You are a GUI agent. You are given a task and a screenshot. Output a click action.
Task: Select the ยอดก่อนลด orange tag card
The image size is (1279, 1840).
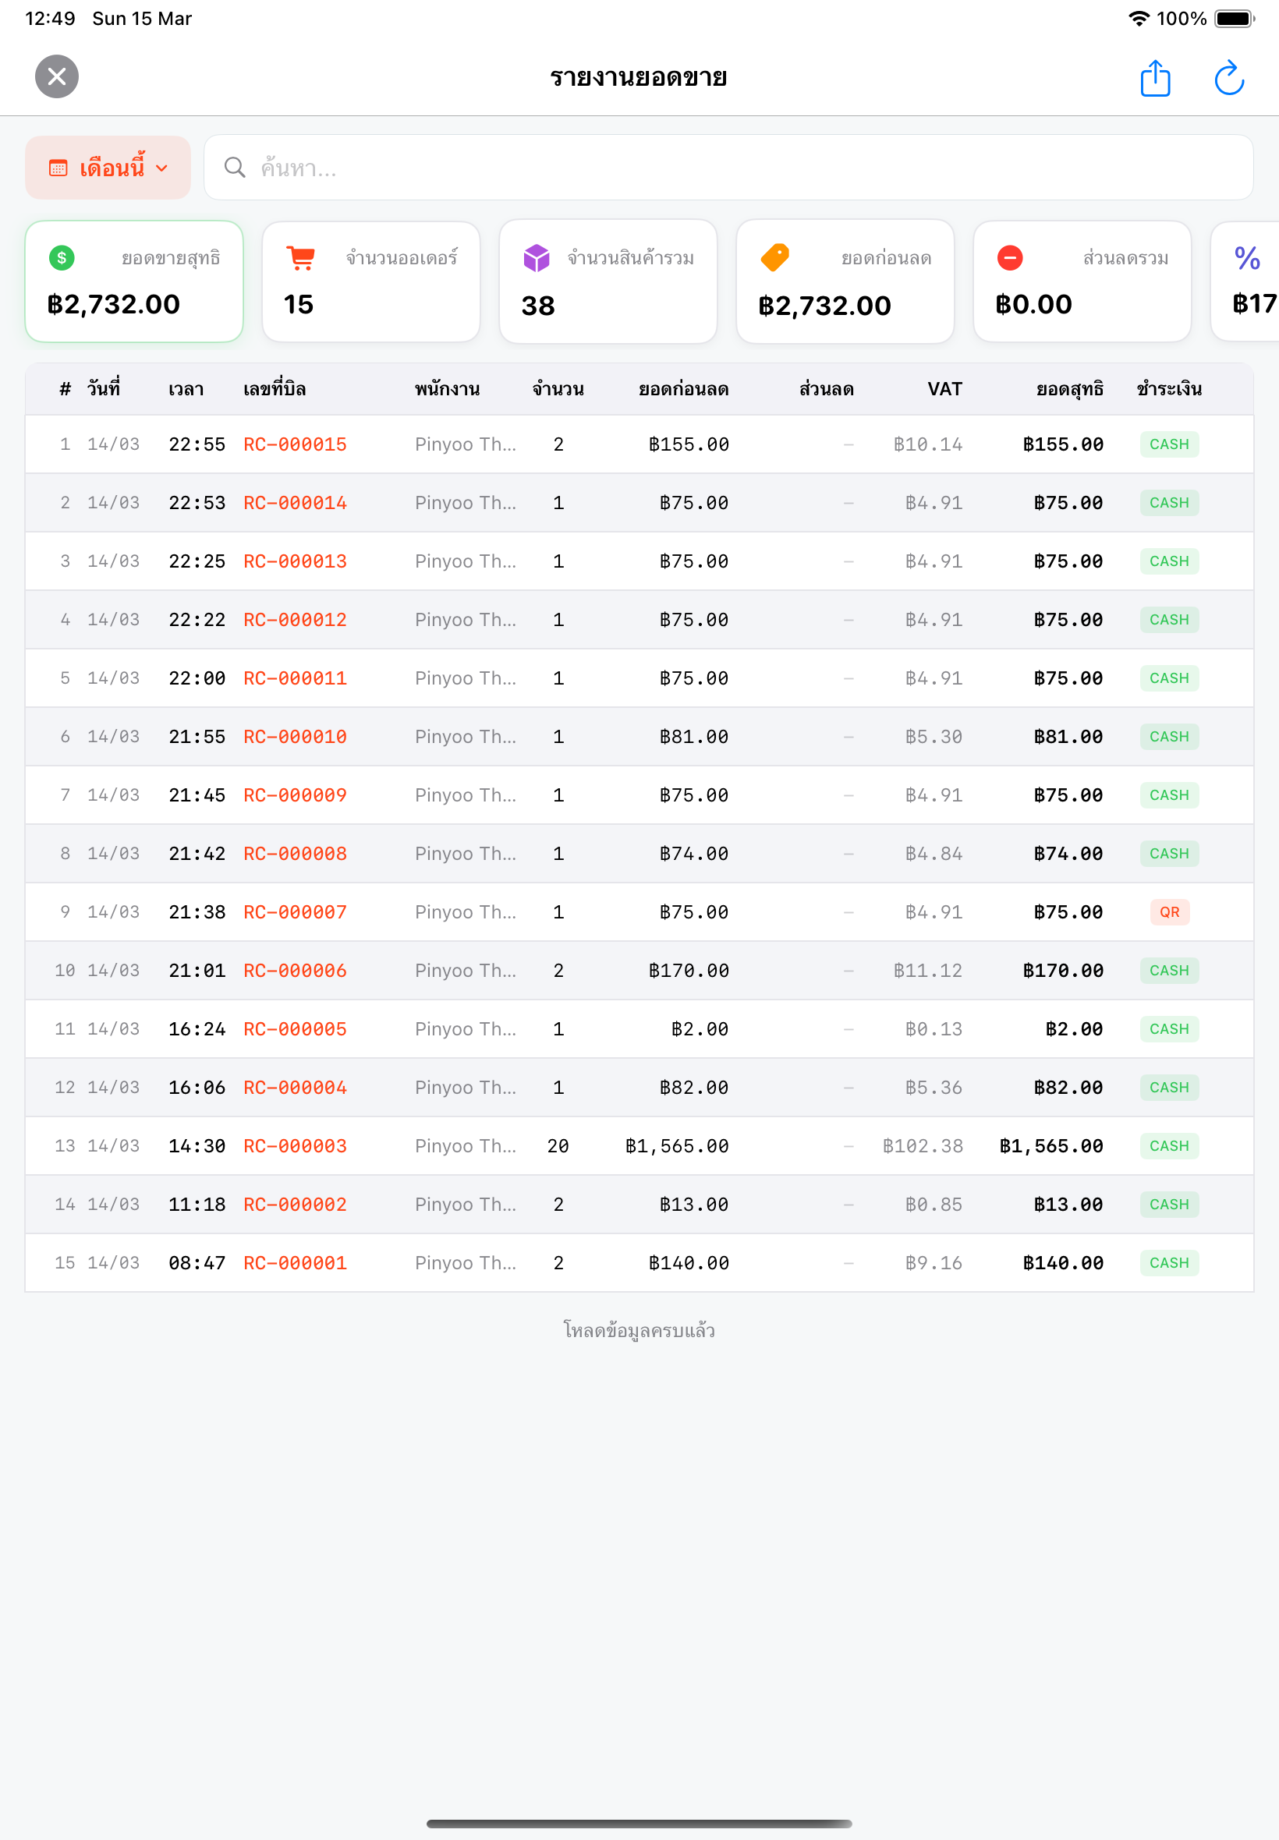[845, 281]
